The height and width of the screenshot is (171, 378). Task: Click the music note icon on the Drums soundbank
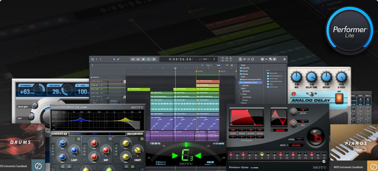tap(38, 166)
